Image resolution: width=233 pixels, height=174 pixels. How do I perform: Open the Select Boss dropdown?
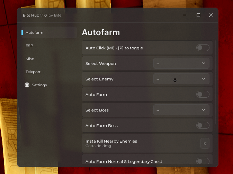[x=181, y=110]
